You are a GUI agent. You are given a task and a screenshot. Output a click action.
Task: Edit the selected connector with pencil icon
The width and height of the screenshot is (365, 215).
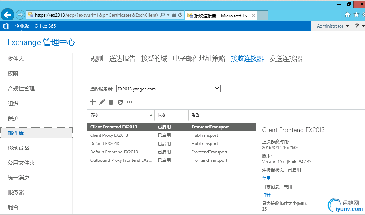[x=102, y=102]
